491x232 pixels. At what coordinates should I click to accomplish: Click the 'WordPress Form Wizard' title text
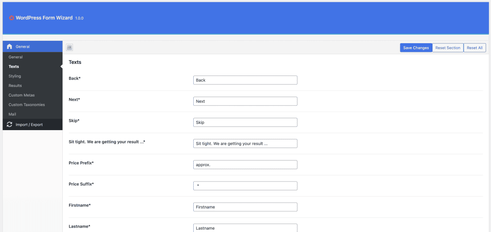[x=44, y=18]
